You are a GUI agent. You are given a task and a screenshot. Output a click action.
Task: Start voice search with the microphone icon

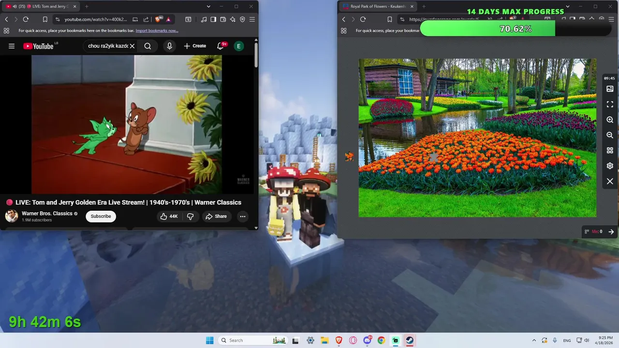click(169, 46)
